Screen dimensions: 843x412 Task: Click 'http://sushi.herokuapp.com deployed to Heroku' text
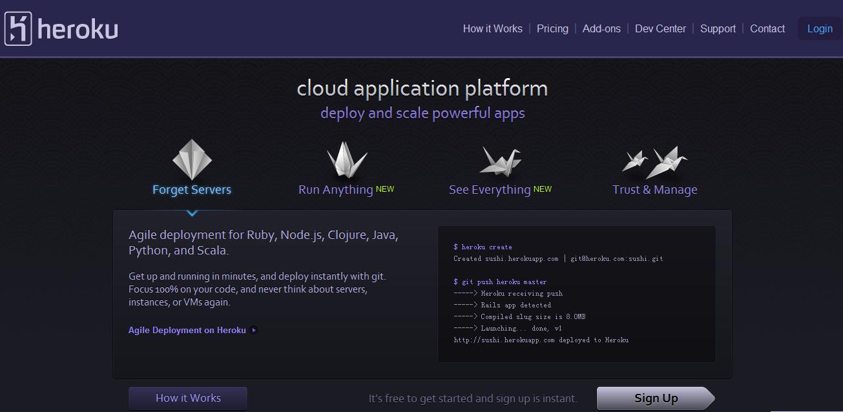541,340
